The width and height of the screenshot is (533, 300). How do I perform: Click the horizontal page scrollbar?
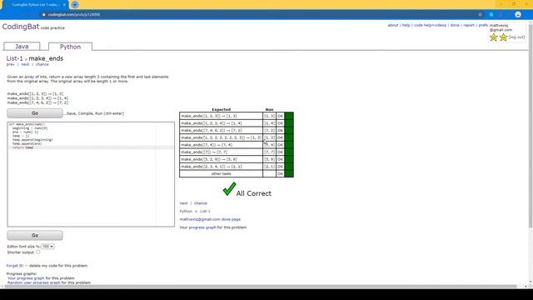click(x=261, y=287)
